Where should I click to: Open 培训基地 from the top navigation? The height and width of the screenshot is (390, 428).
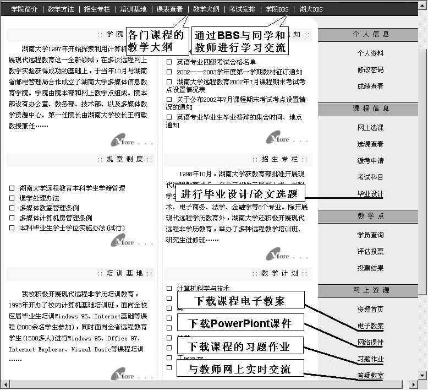133,9
